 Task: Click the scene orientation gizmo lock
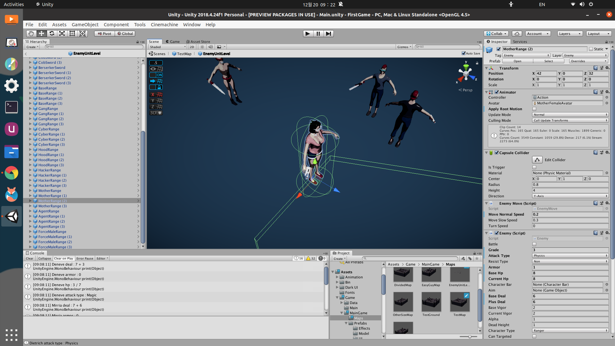tap(477, 63)
